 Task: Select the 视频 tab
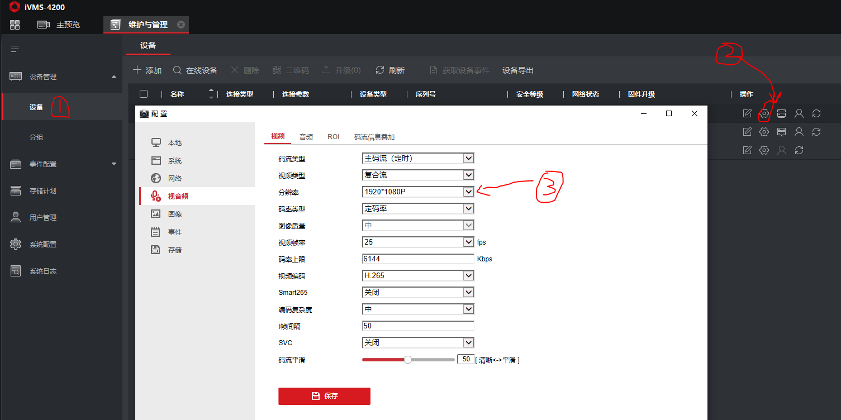tap(278, 136)
